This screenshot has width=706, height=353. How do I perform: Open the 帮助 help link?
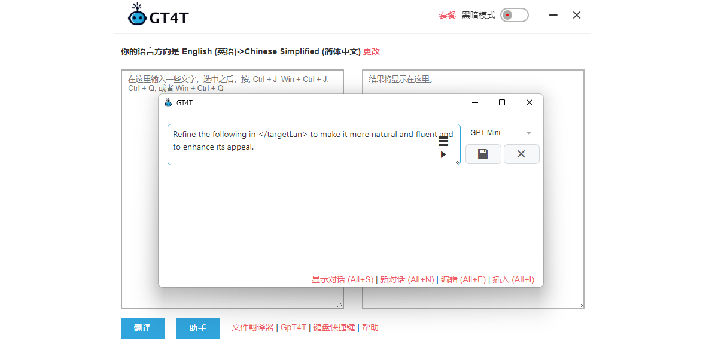click(370, 328)
